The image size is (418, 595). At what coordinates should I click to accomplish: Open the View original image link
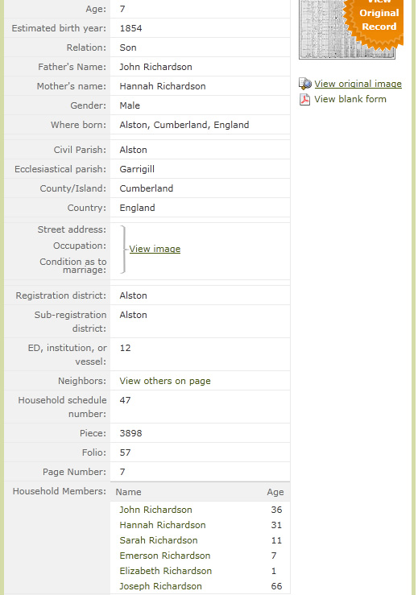358,84
